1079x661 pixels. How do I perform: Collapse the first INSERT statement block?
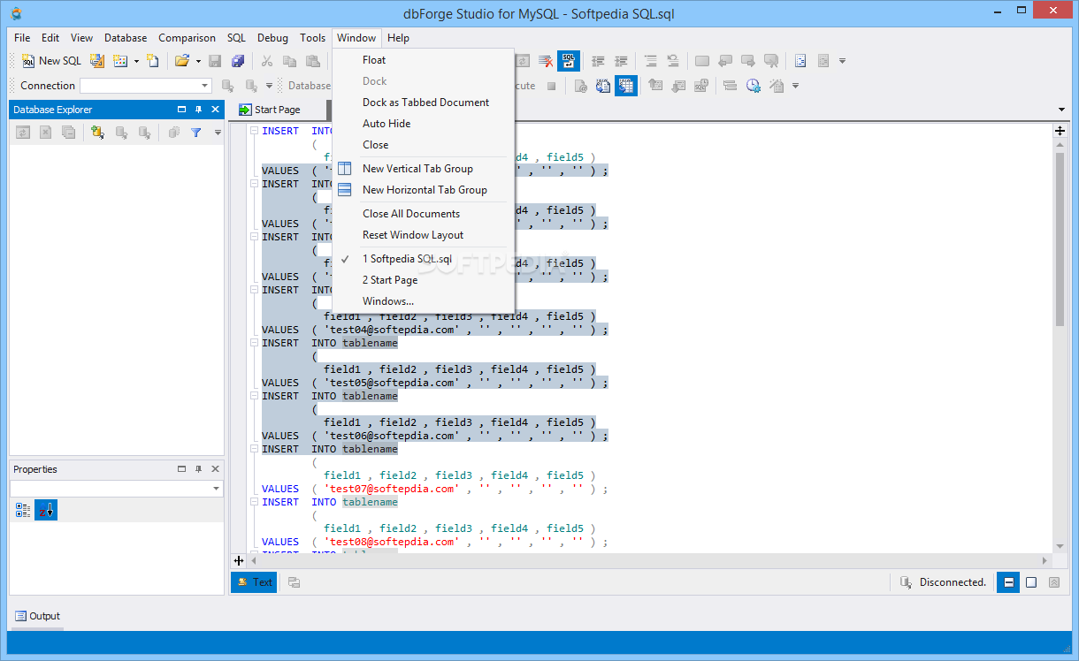tap(254, 131)
